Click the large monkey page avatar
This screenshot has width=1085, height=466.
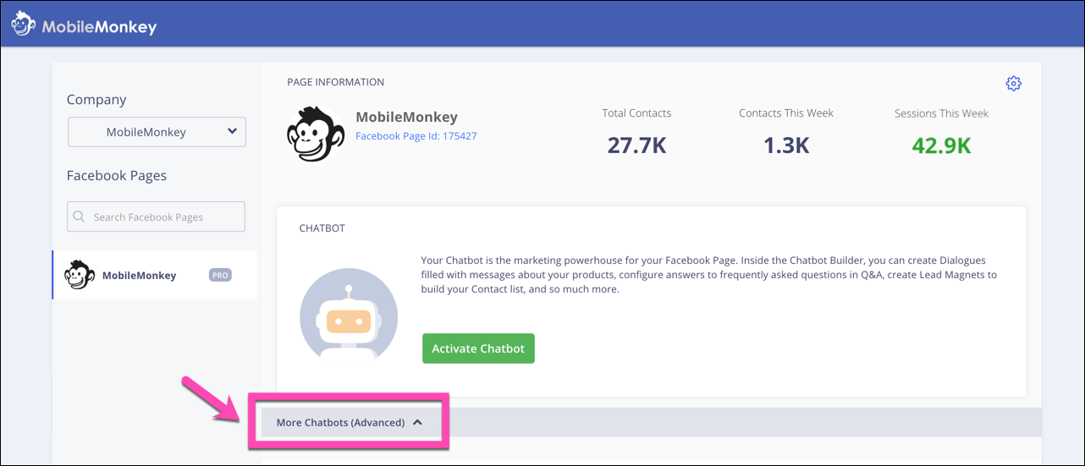pos(315,134)
